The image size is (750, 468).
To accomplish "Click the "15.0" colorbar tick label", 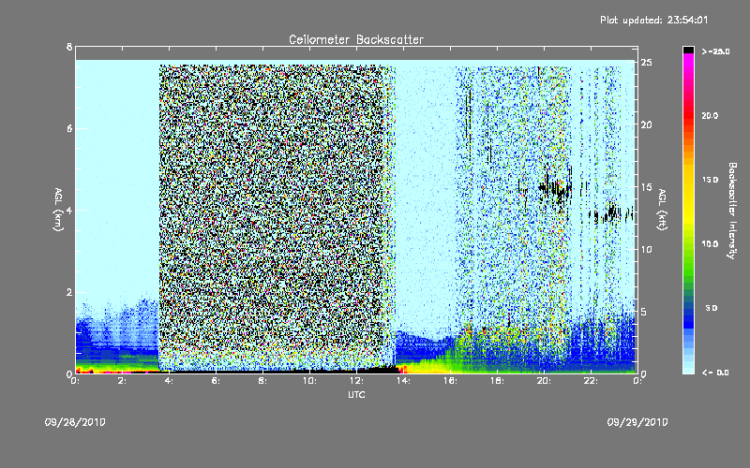I will click(x=710, y=180).
